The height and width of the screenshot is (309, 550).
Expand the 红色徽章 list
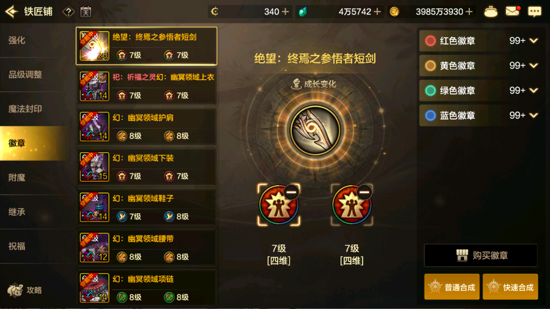click(x=533, y=41)
